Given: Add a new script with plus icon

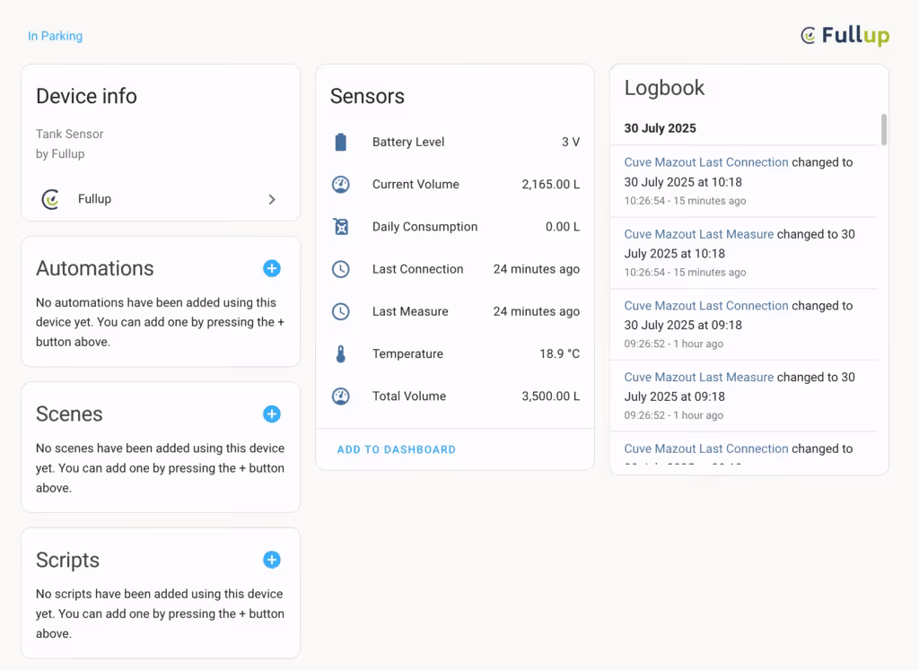Looking at the screenshot, I should pyautogui.click(x=272, y=560).
